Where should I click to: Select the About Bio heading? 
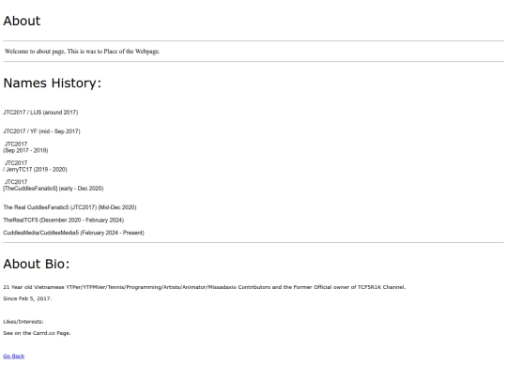[x=37, y=264]
